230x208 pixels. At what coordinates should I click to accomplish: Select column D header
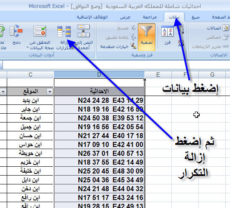pyautogui.click(x=99, y=75)
